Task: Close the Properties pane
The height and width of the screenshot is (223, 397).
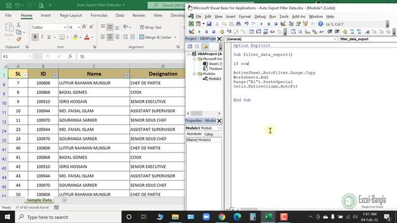Action: 219,121
